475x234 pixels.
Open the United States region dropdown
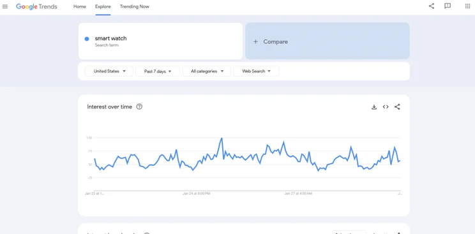(109, 71)
